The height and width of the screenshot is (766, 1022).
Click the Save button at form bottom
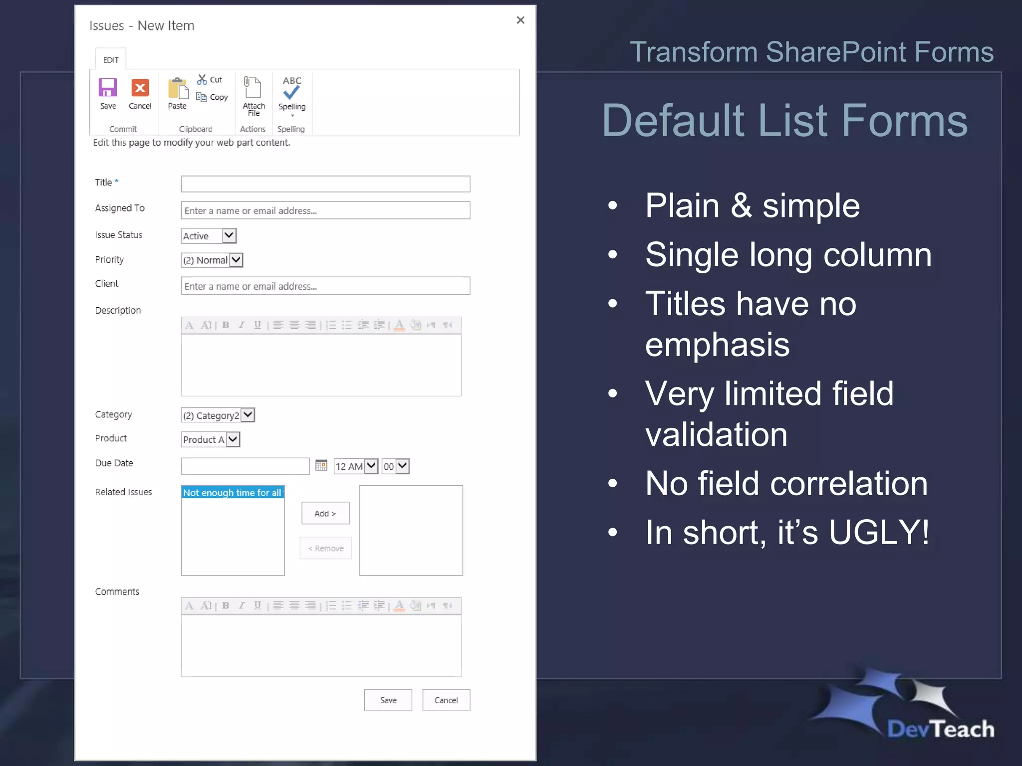(388, 700)
